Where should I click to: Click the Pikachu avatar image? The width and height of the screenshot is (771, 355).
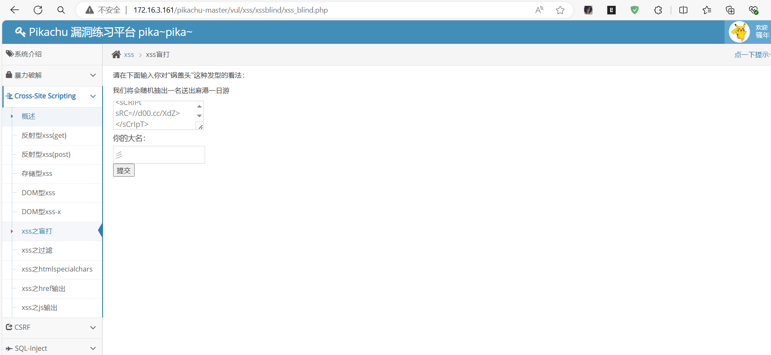point(739,32)
